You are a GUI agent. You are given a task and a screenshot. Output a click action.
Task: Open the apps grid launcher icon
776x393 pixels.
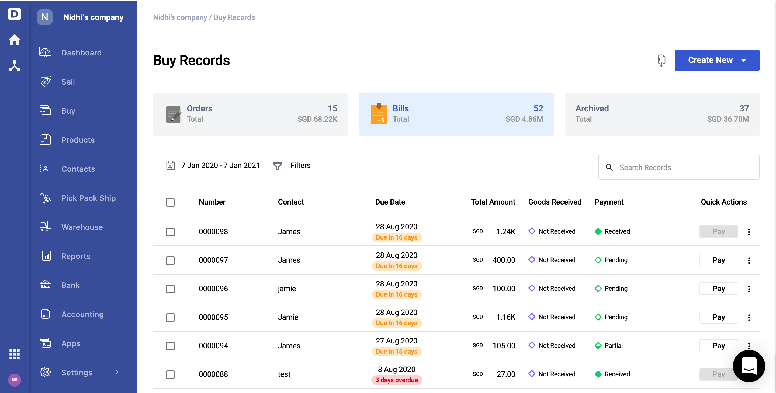point(14,354)
